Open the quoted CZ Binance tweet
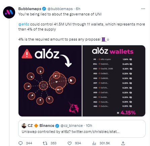150x146 pixels. click(82, 129)
